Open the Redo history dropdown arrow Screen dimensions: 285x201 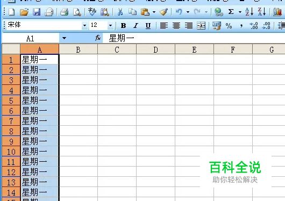206,12
